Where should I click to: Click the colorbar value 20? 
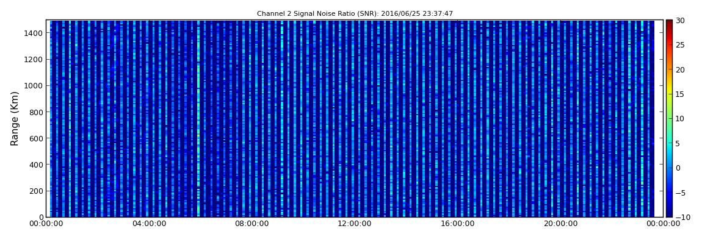(x=680, y=69)
